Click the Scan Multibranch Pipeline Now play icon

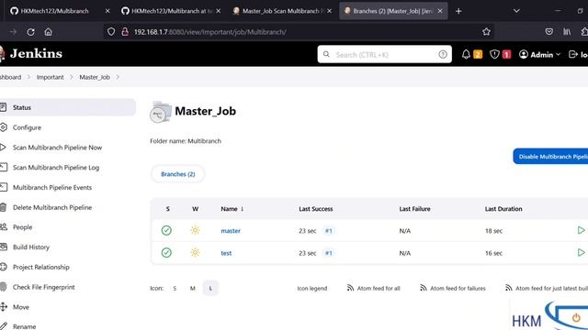[x=3, y=148]
